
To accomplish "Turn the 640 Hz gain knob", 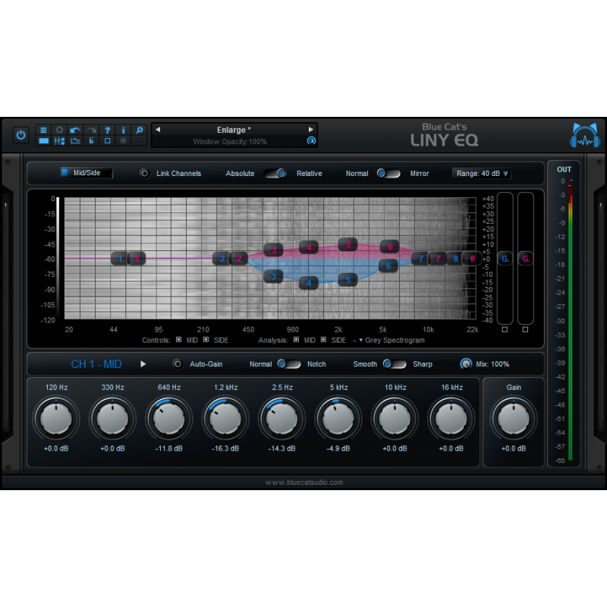I will (x=168, y=418).
